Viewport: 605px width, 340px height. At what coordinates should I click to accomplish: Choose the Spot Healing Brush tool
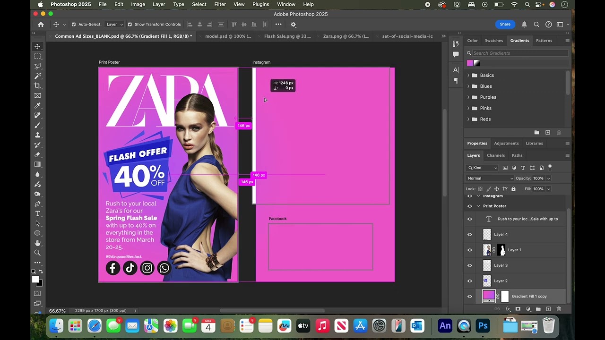(37, 115)
